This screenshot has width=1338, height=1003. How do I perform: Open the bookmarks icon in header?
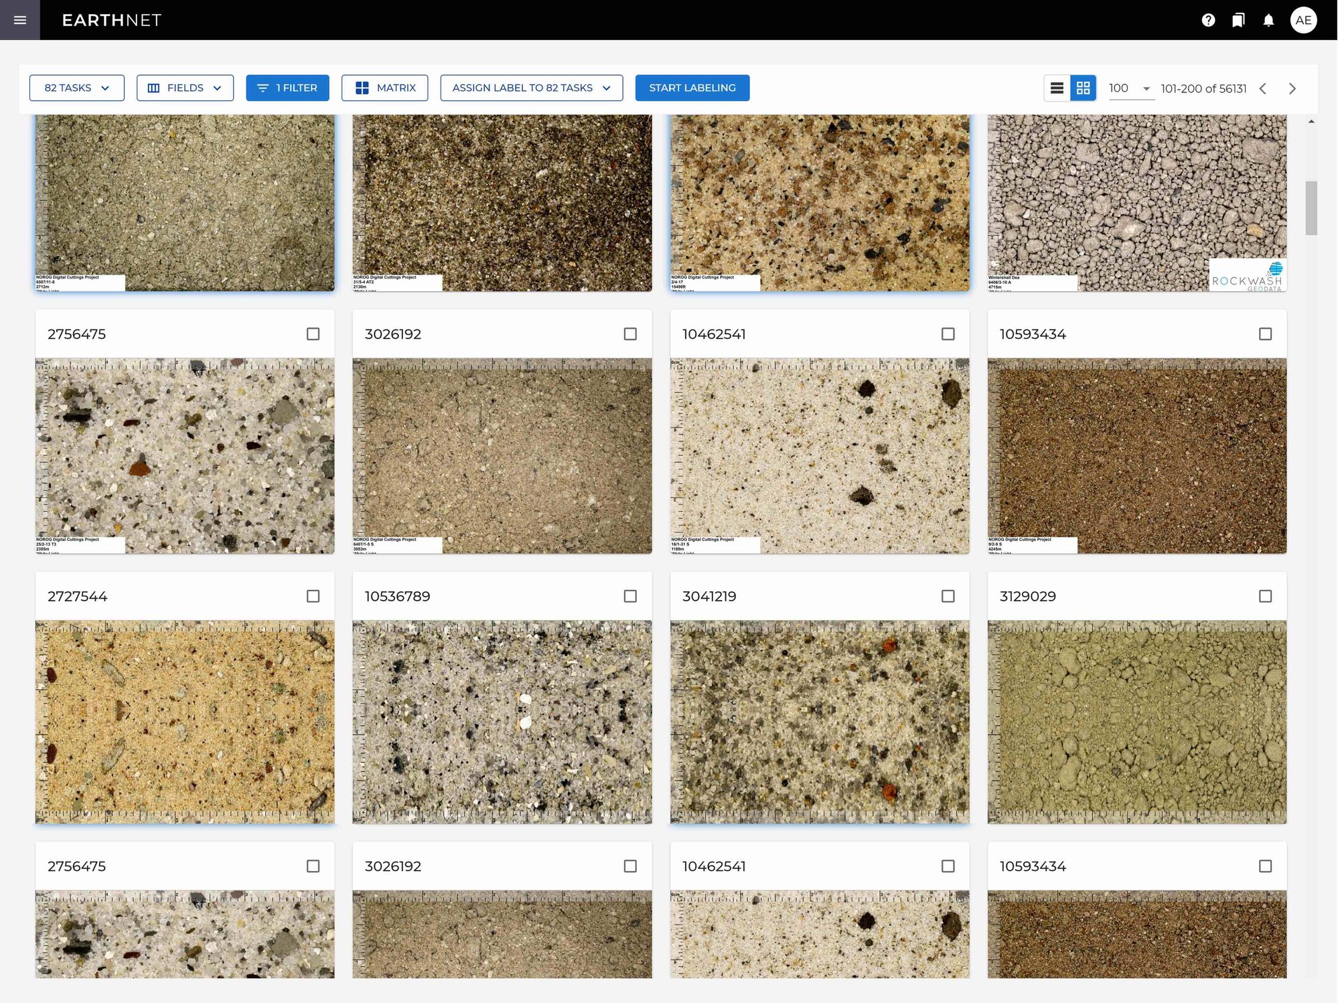(1238, 20)
